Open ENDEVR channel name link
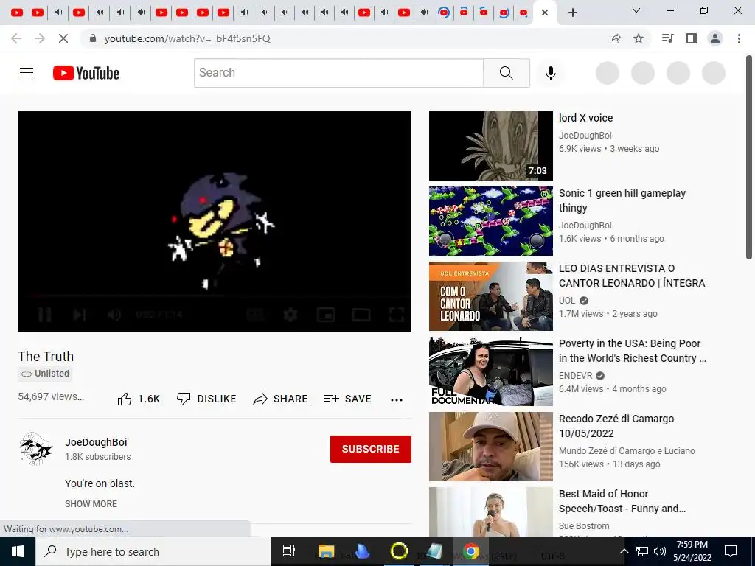Screen dimensions: 755x566 pyautogui.click(x=575, y=375)
